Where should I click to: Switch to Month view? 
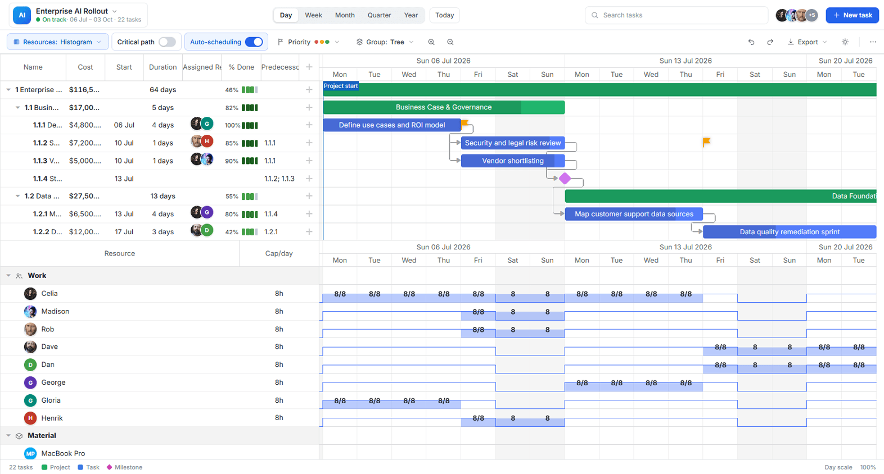pyautogui.click(x=345, y=15)
